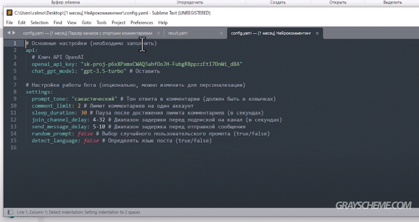This screenshot has width=419, height=222.
Task: Click Открыть label in Explorer ribbon
Action: (338, 3)
